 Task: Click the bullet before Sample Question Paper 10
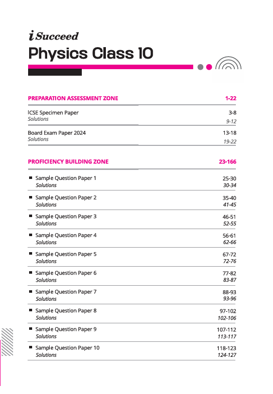pos(31,347)
